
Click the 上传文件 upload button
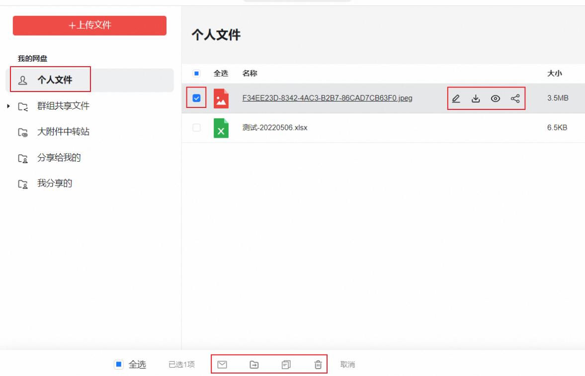pyautogui.click(x=89, y=25)
